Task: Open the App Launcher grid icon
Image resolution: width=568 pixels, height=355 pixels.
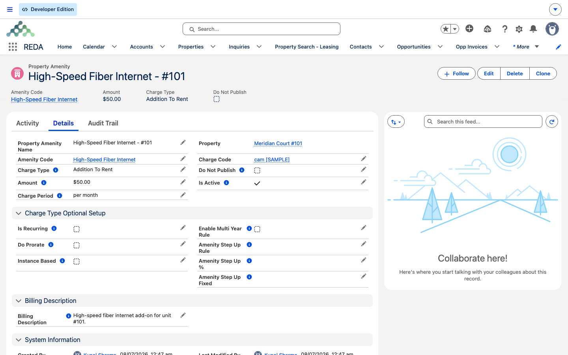Action: click(x=13, y=47)
